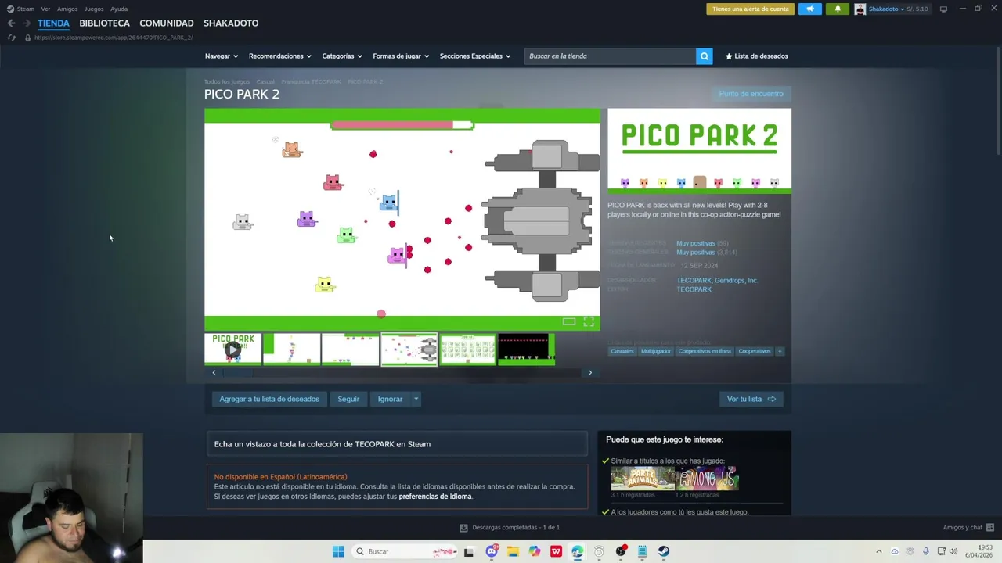
Task: Go forward with the right arrow navigation icon
Action: pos(26,23)
